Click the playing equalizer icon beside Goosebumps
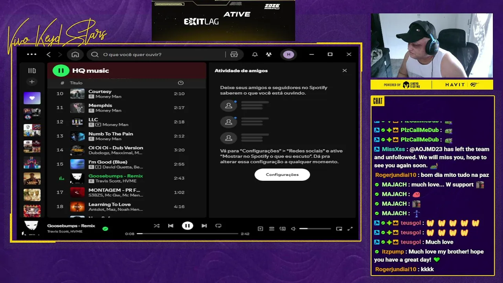Viewport: 503px width, 283px height. click(61, 178)
